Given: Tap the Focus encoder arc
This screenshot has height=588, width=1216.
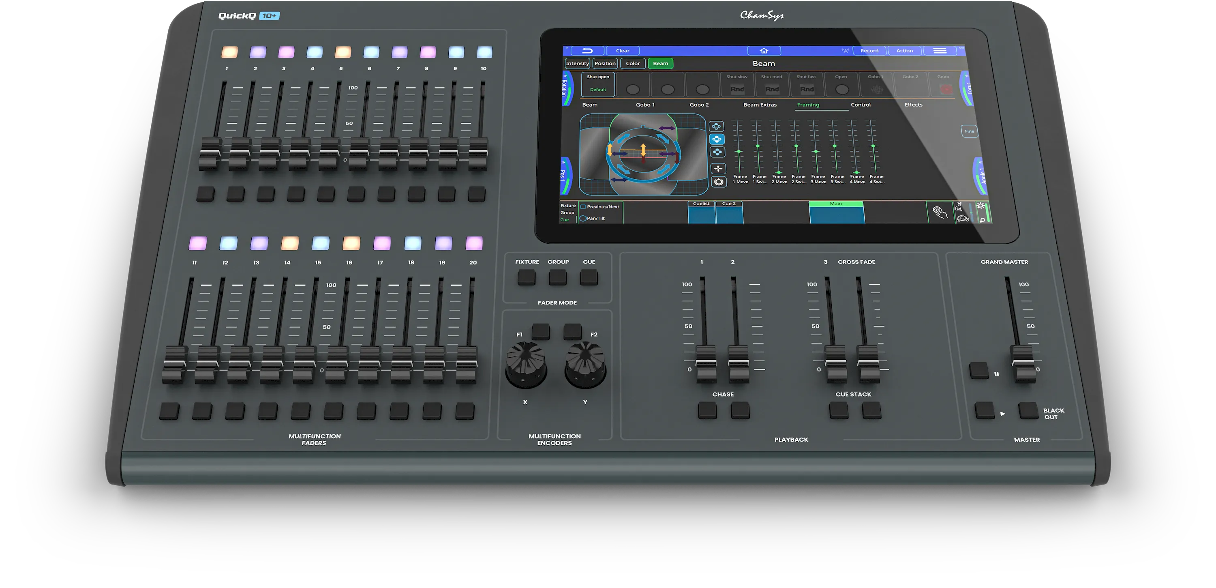Looking at the screenshot, I should click(x=966, y=89).
